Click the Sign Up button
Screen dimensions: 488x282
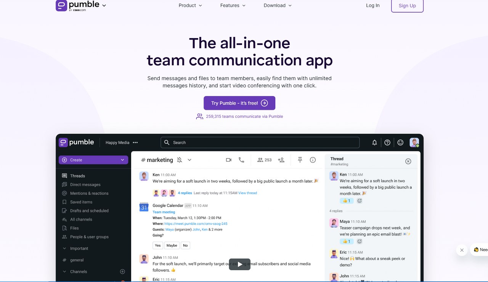(407, 6)
